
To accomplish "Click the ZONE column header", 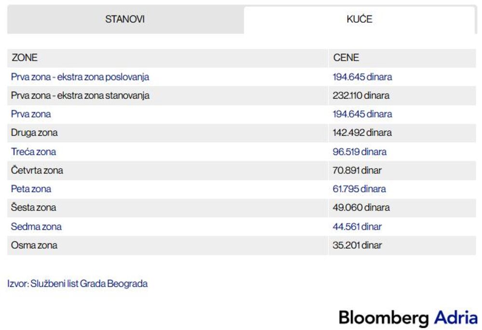I will click(x=25, y=58).
